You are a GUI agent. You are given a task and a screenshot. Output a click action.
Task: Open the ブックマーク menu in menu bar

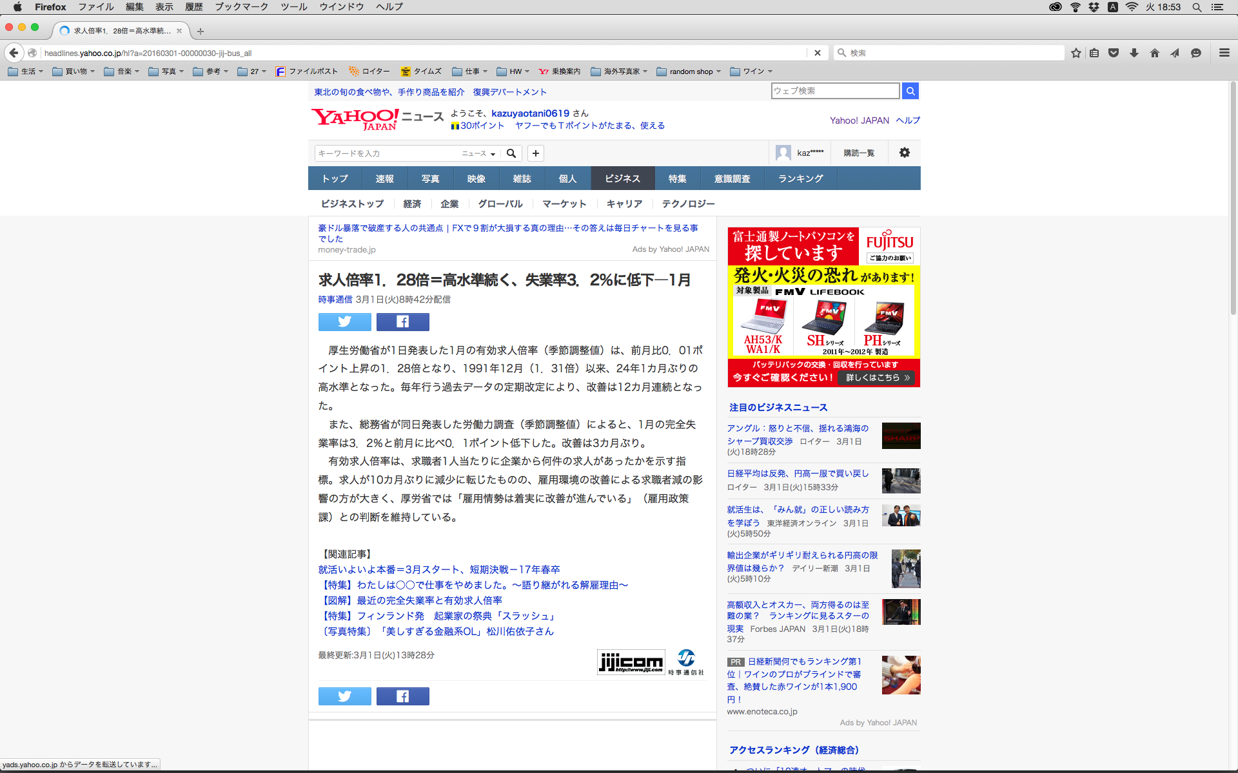(241, 7)
